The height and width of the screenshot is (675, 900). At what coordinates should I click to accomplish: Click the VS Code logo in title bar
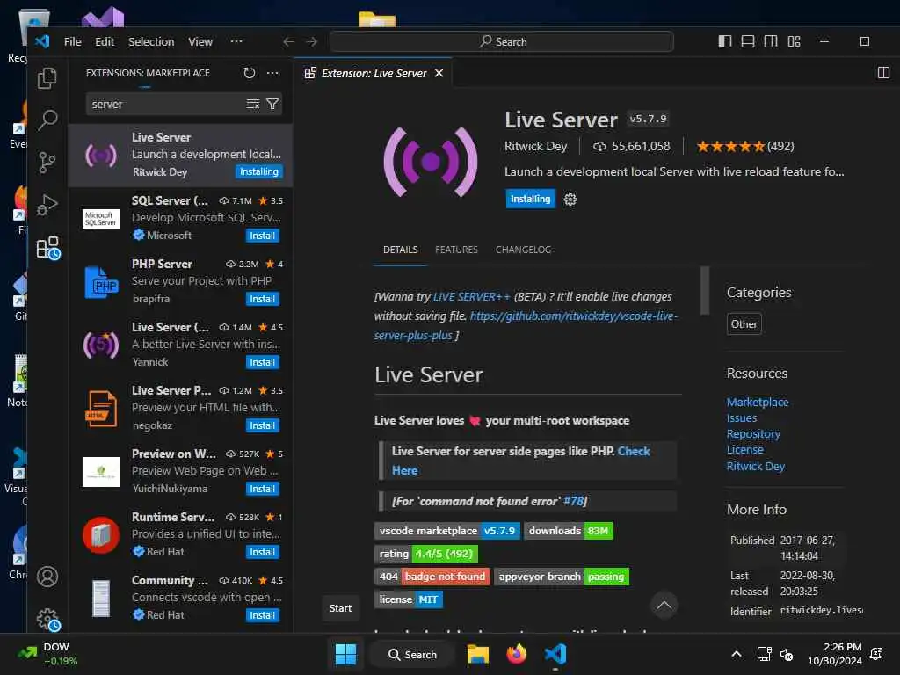[42, 41]
